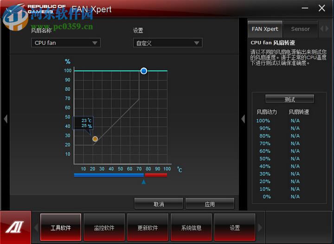The width and height of the screenshot is (334, 244).
Task: Select the blue 100% curve control point
Action: click(144, 71)
